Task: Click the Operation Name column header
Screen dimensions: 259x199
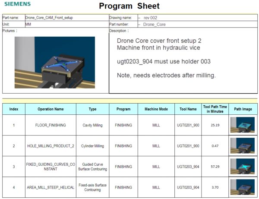Action: coord(51,109)
